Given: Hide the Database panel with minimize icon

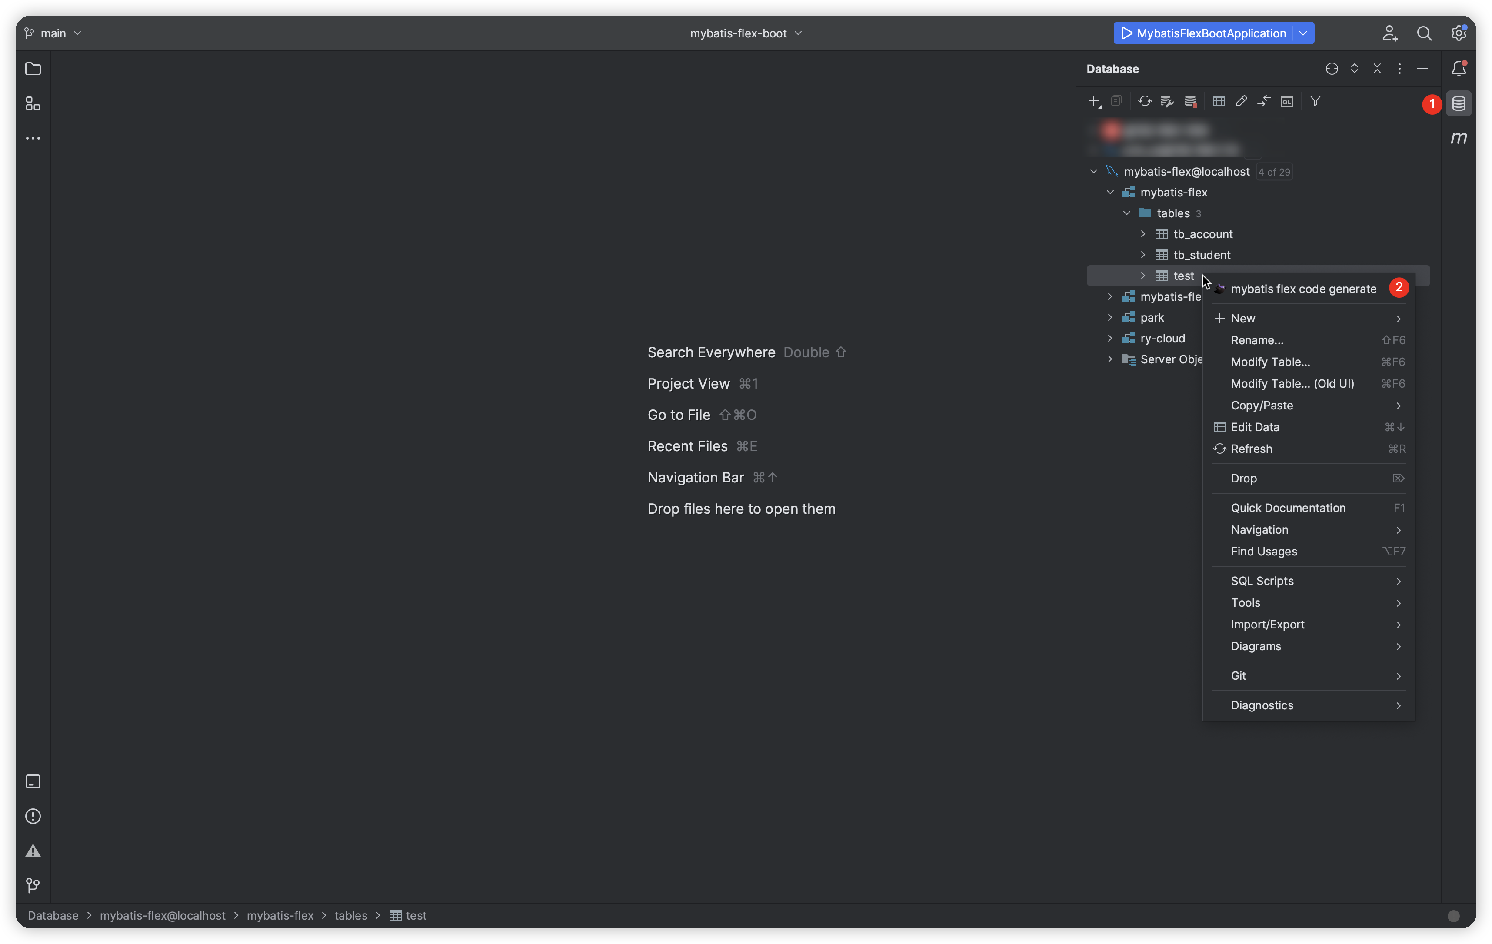Looking at the screenshot, I should pos(1422,69).
